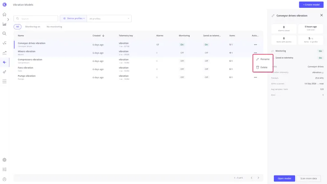Open actions menu for Pumps vibration row
327x184 pixels.
255,77
